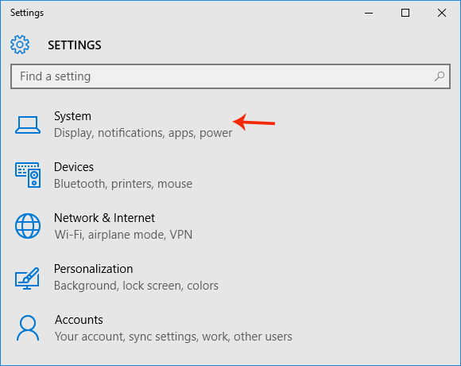Select 'Wi-Fi, airplane mode, VPN' description
The image size is (461, 366).
123,235
